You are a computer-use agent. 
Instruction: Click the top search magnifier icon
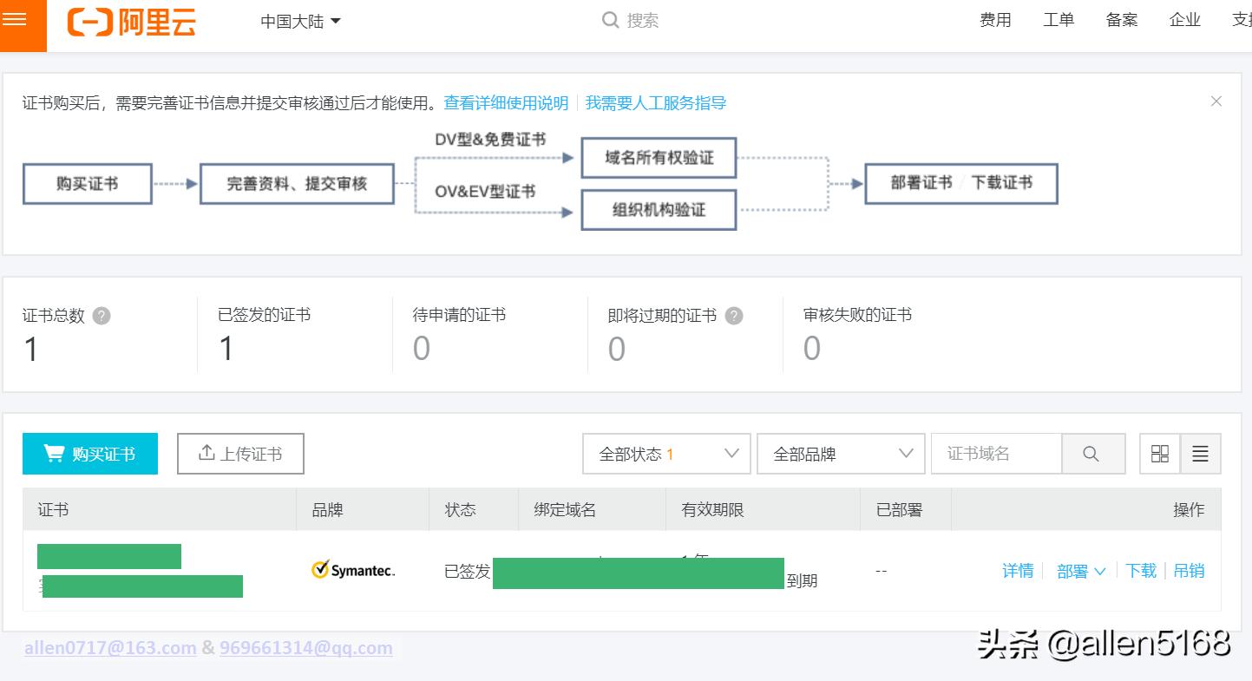tap(609, 19)
